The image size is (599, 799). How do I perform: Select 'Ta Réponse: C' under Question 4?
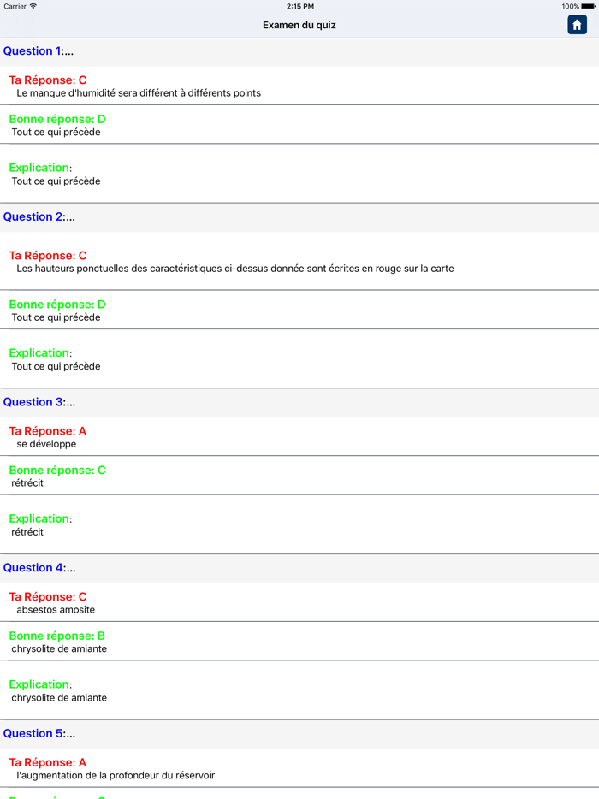(x=48, y=597)
